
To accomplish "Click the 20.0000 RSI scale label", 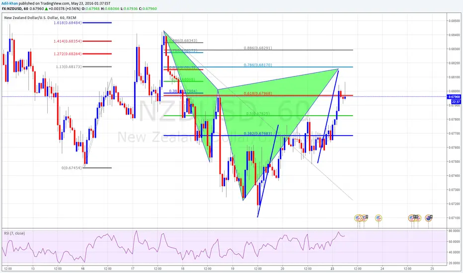I will click(x=455, y=263).
